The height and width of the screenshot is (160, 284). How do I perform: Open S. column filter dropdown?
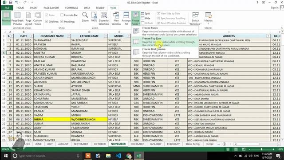[12, 36]
